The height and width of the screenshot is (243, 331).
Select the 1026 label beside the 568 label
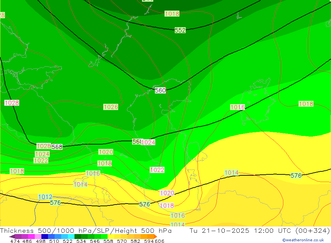coord(44,146)
